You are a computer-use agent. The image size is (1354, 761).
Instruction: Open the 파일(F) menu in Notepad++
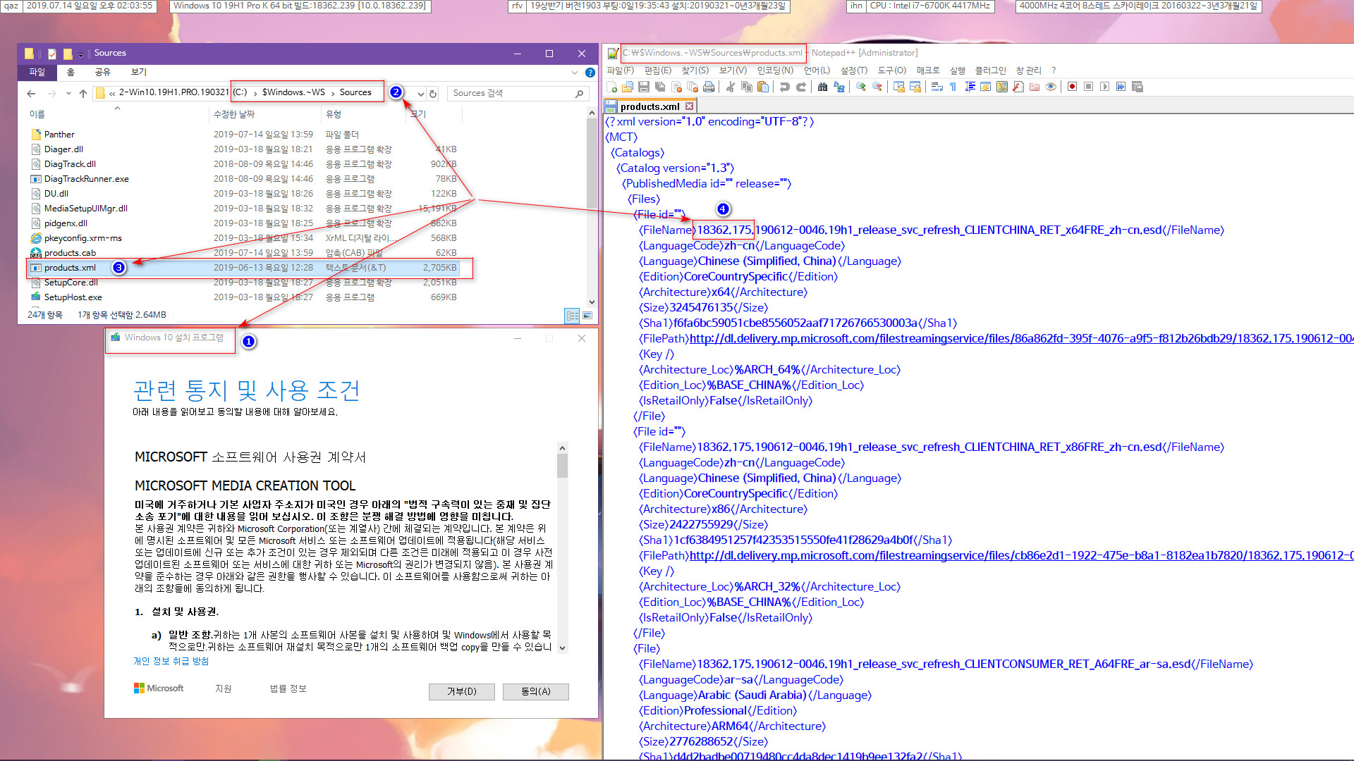621,70
